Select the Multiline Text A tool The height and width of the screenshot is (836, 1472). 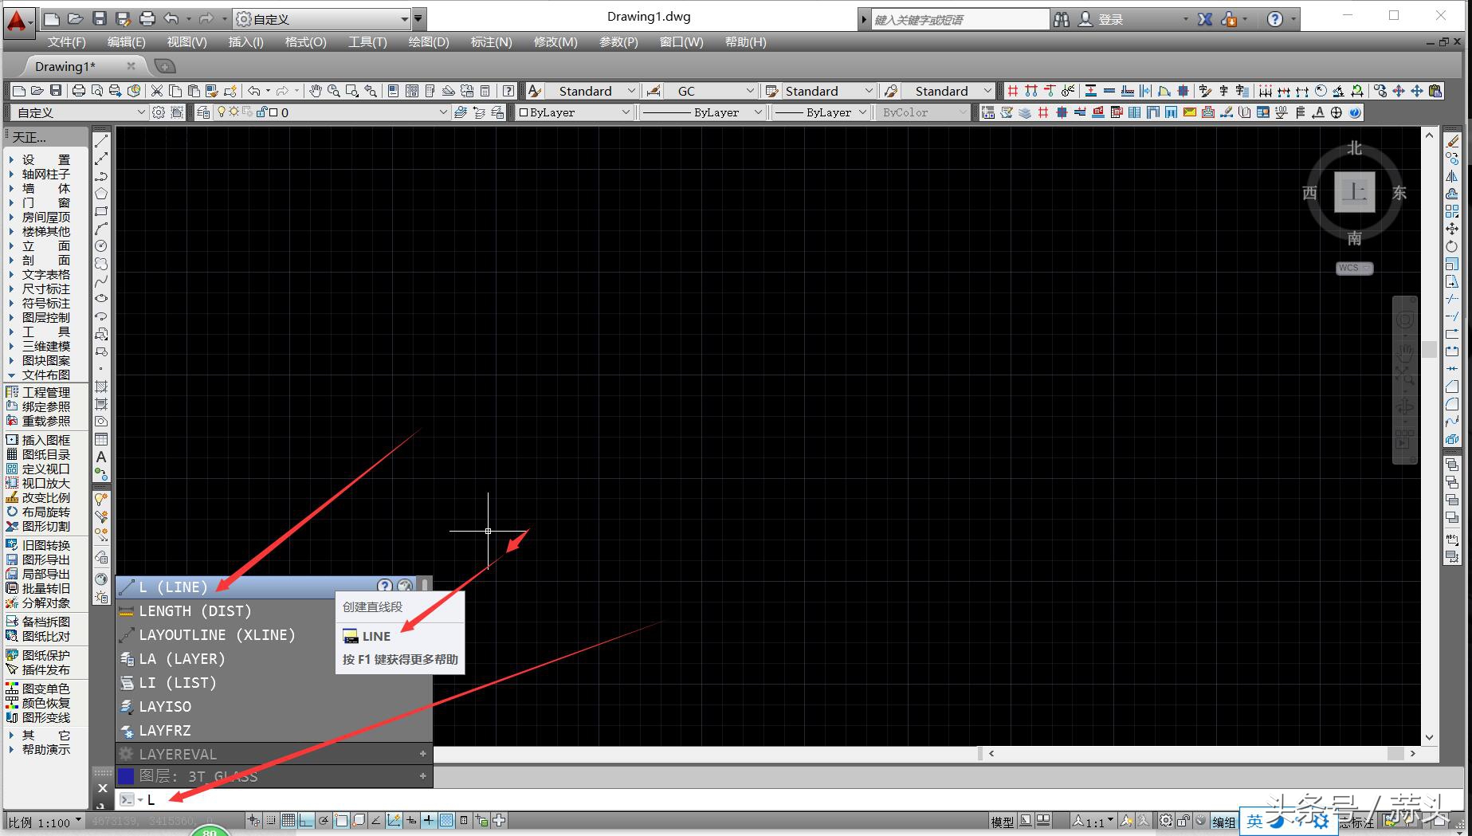tap(101, 457)
